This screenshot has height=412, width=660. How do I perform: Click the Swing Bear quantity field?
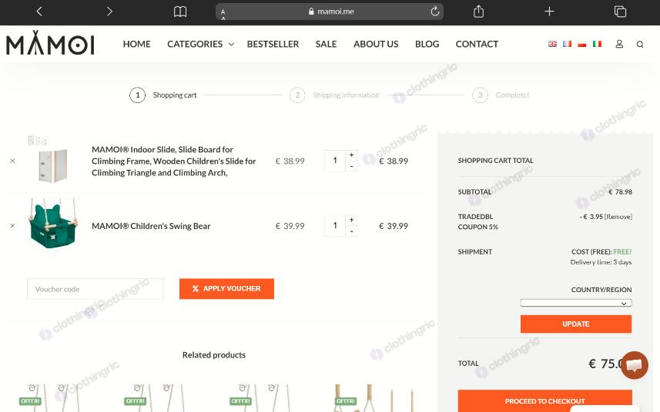tap(335, 225)
